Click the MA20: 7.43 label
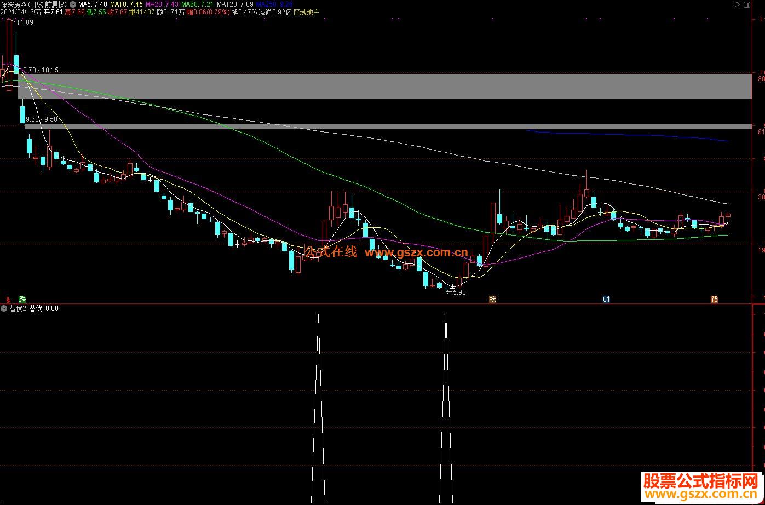Viewport: 765px width, 505px height. (162, 4)
